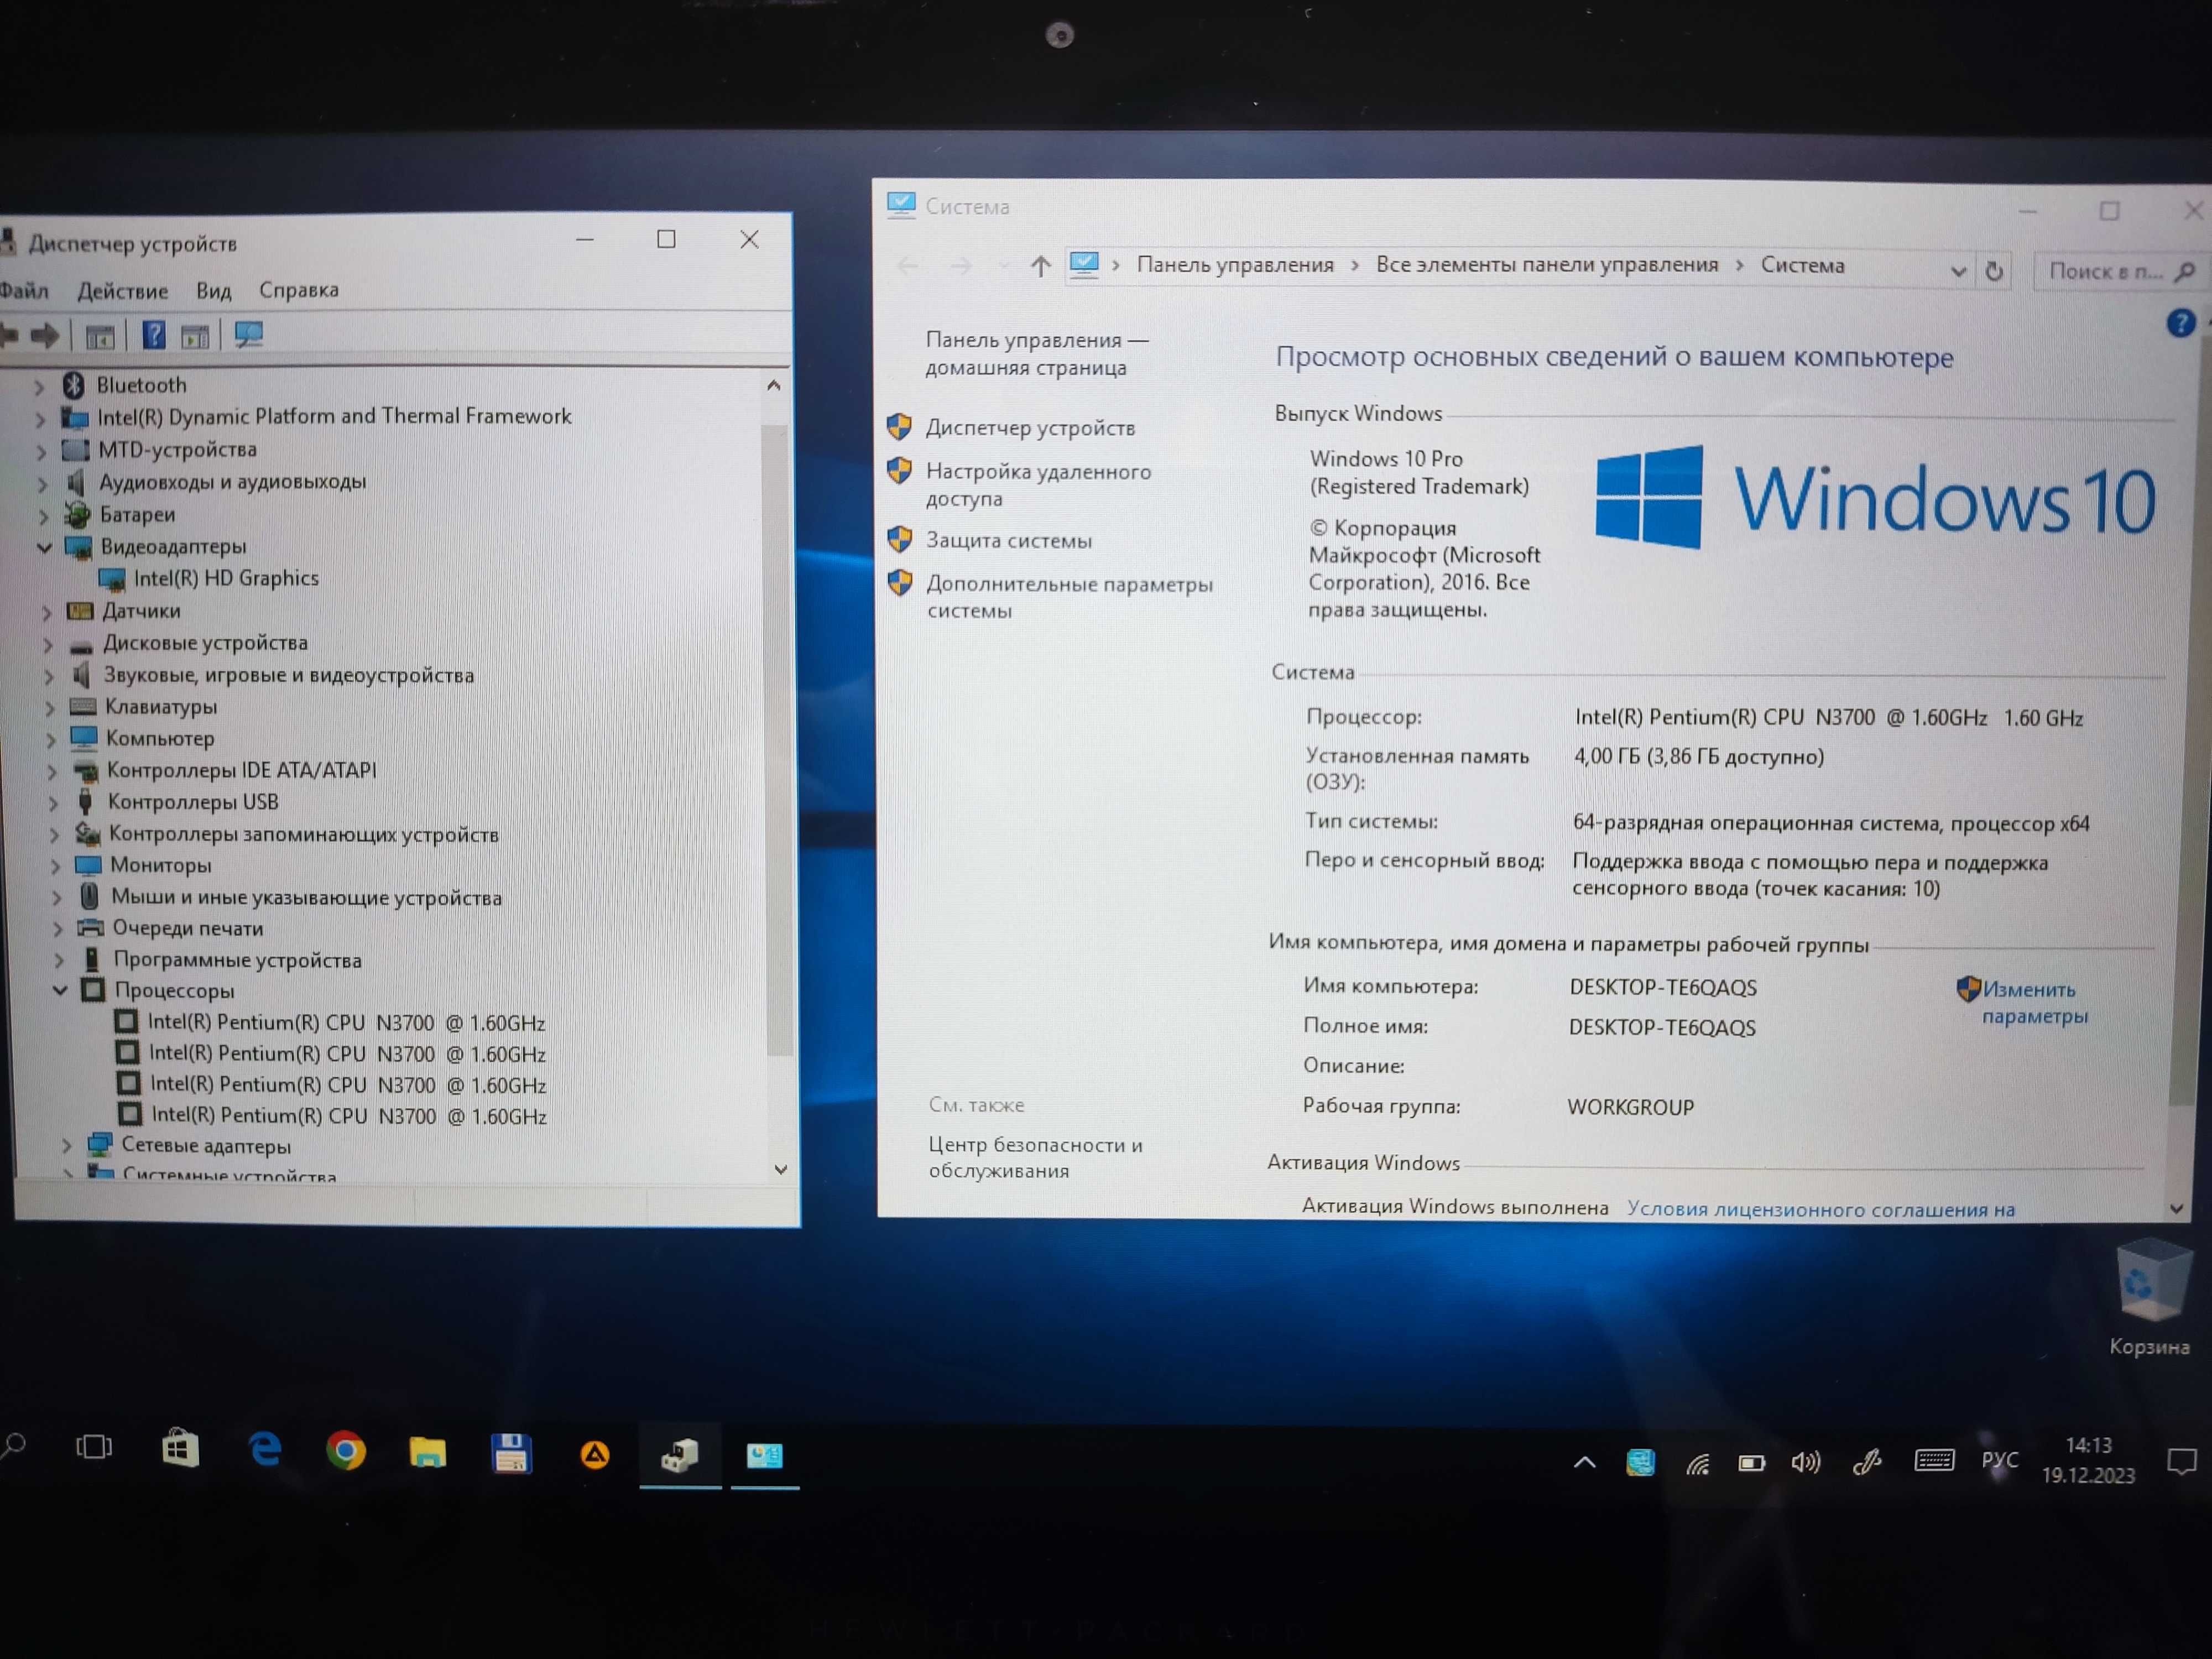Launch Microsoft Edge from taskbar
2212x1659 pixels.
(265, 1449)
